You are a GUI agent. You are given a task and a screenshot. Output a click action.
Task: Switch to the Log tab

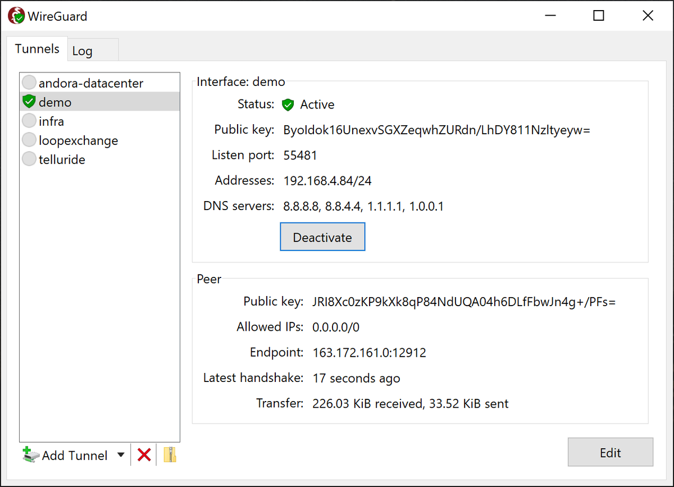[x=93, y=51]
